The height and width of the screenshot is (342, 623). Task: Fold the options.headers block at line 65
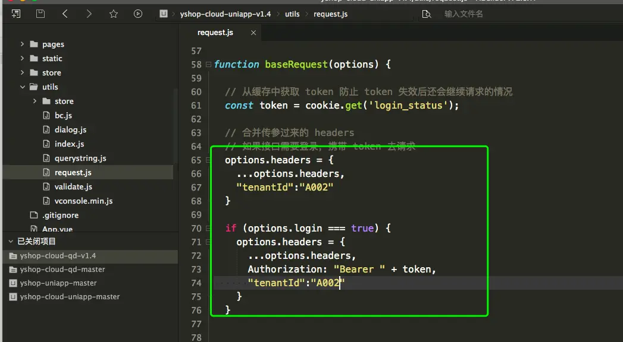[x=209, y=160]
